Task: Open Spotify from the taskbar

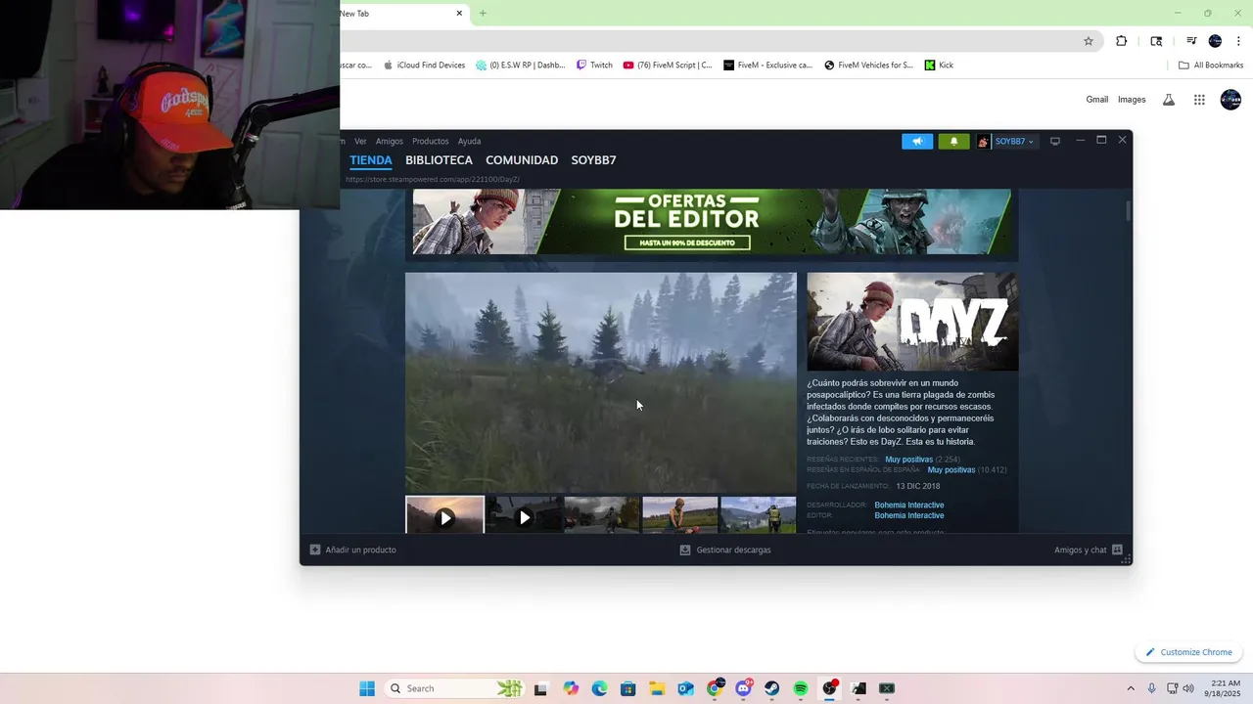Action: 801,688
